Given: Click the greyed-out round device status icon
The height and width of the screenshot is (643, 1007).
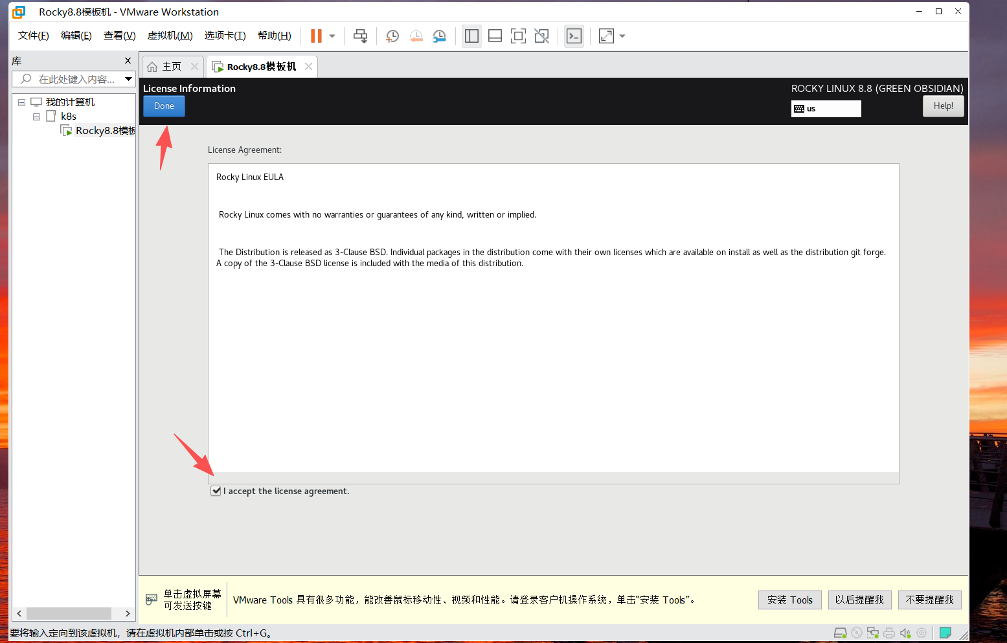Looking at the screenshot, I should point(922,633).
